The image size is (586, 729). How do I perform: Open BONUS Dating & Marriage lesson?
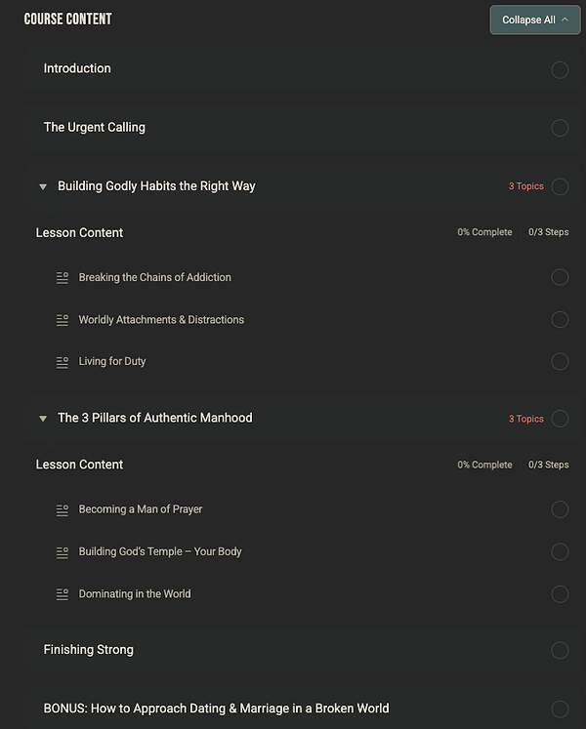point(216,709)
